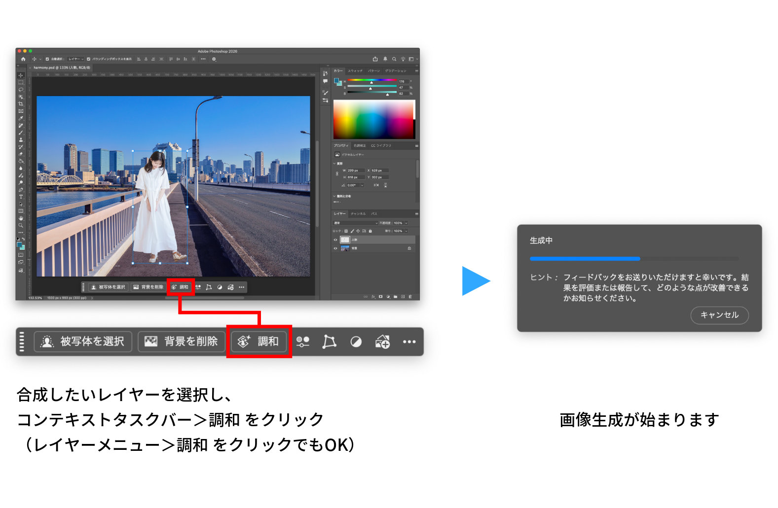Screen dimensions: 778x508
Task: Click the delete layer trash icon
Action: coord(410,297)
